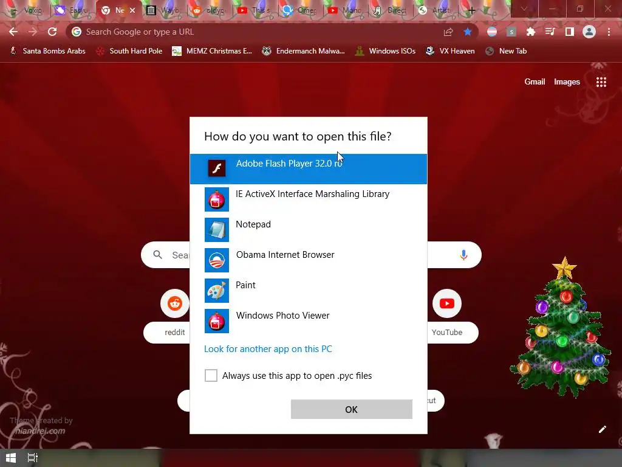Image resolution: width=622 pixels, height=467 pixels.
Task: Switch to the 'This s' YouTube tab
Action: tap(255, 10)
